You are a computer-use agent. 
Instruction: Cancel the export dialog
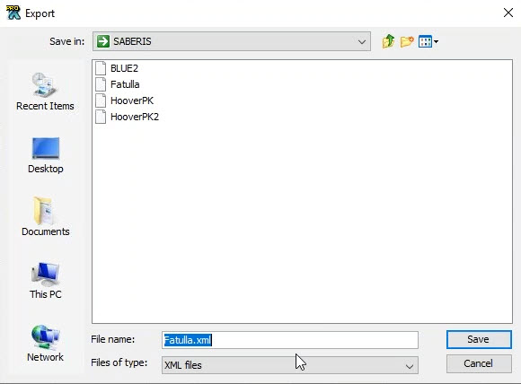click(x=479, y=363)
